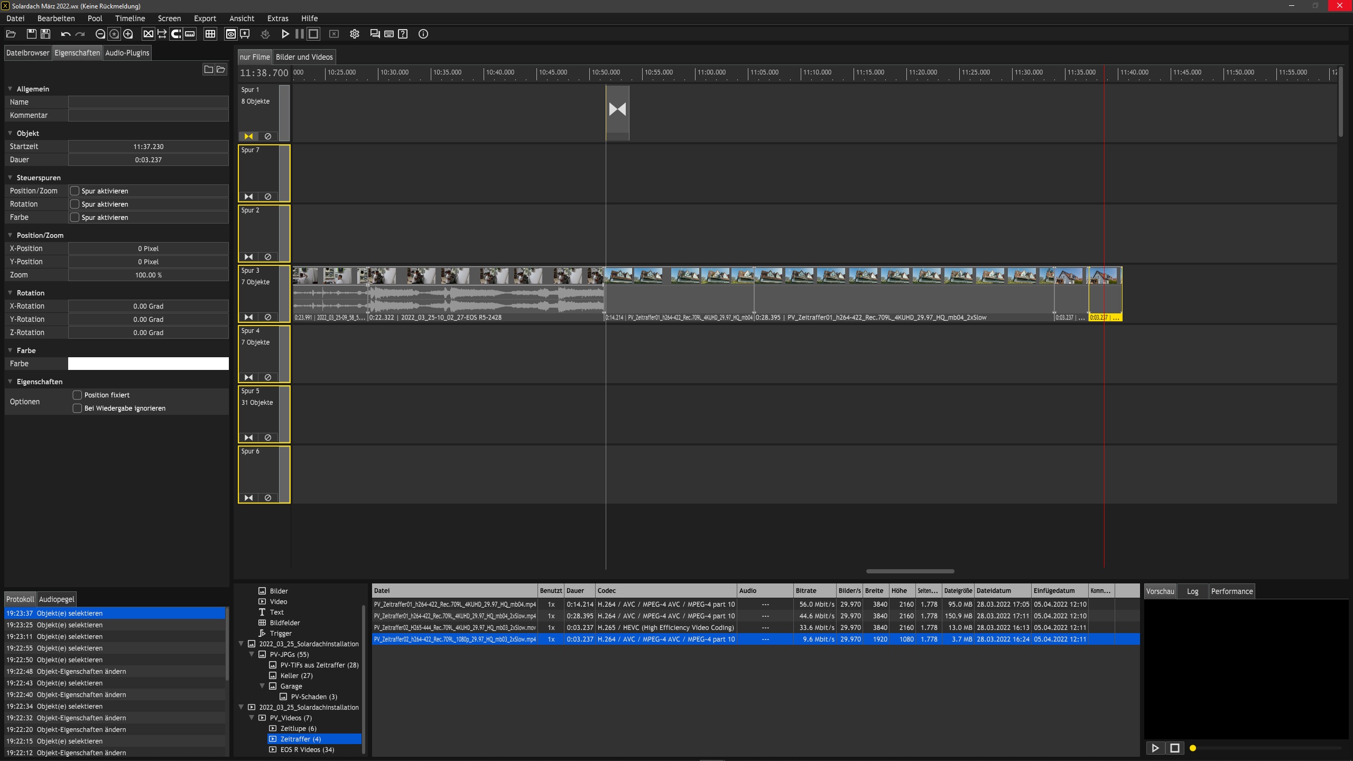The width and height of the screenshot is (1353, 761).
Task: Open the keyboard shortcuts icon
Action: tap(389, 34)
